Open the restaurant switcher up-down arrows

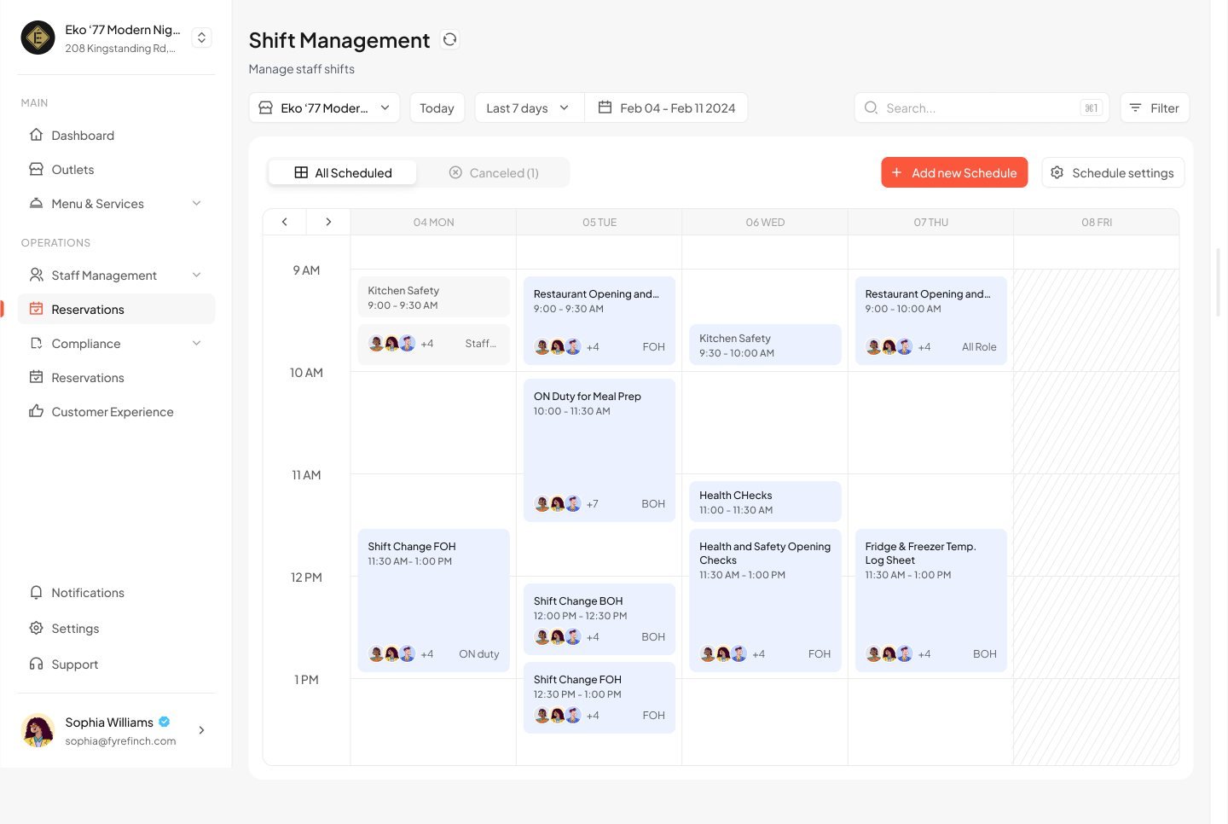coord(201,38)
